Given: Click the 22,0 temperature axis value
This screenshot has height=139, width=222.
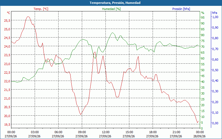Looking at the screenshot, I should pyautogui.click(x=7, y=81).
